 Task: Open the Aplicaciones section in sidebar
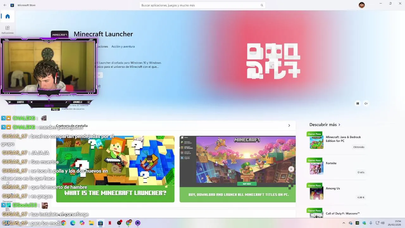(x=8, y=29)
